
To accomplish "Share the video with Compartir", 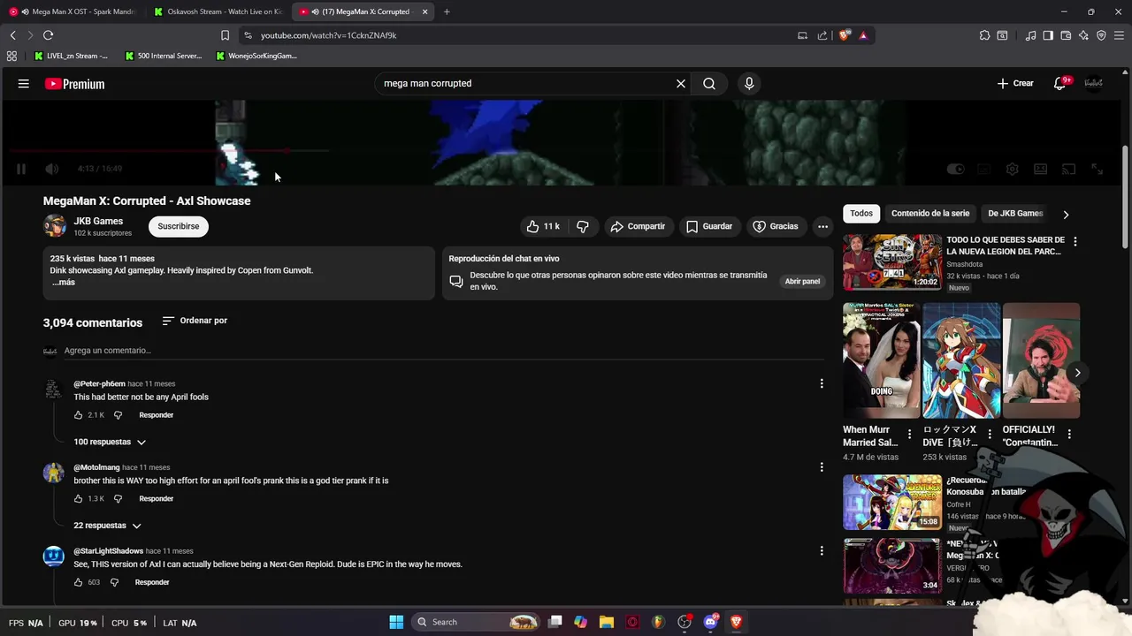I will (x=638, y=226).
